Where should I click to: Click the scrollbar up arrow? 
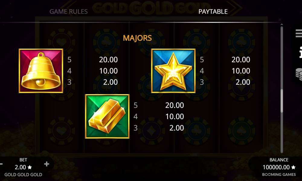point(281,25)
